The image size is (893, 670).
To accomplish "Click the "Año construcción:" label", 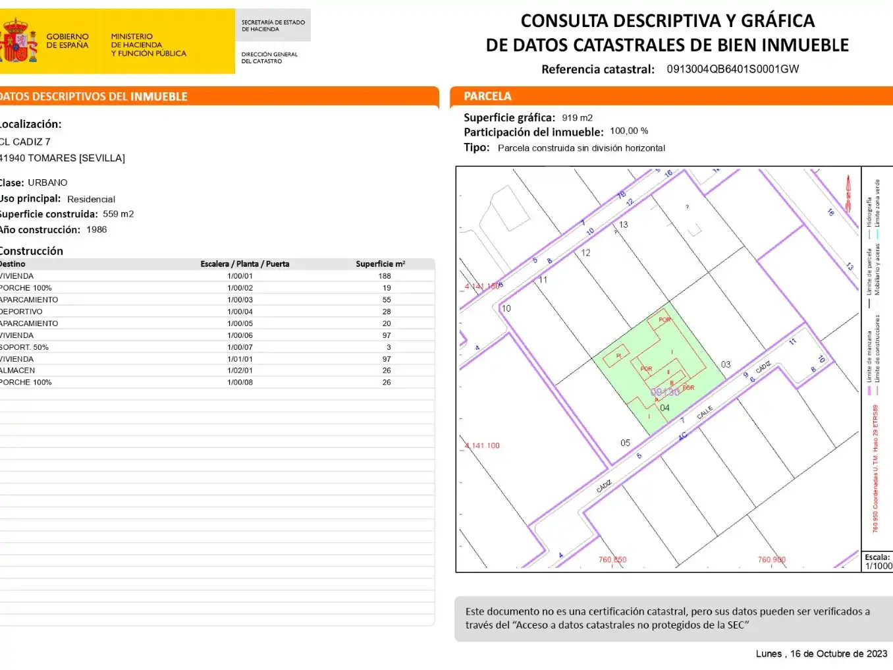I will [40, 230].
